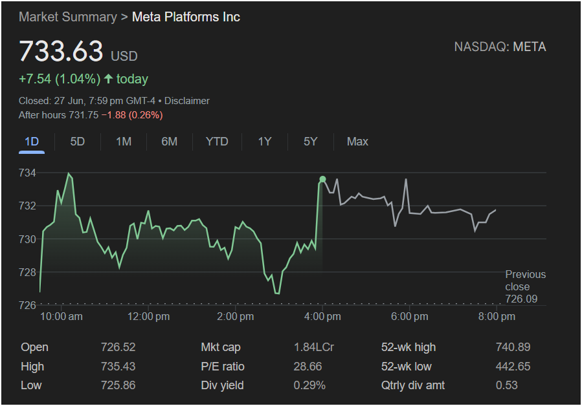This screenshot has height=406, width=582.
Task: Click the 4:00 pm time axis label
Action: (322, 317)
